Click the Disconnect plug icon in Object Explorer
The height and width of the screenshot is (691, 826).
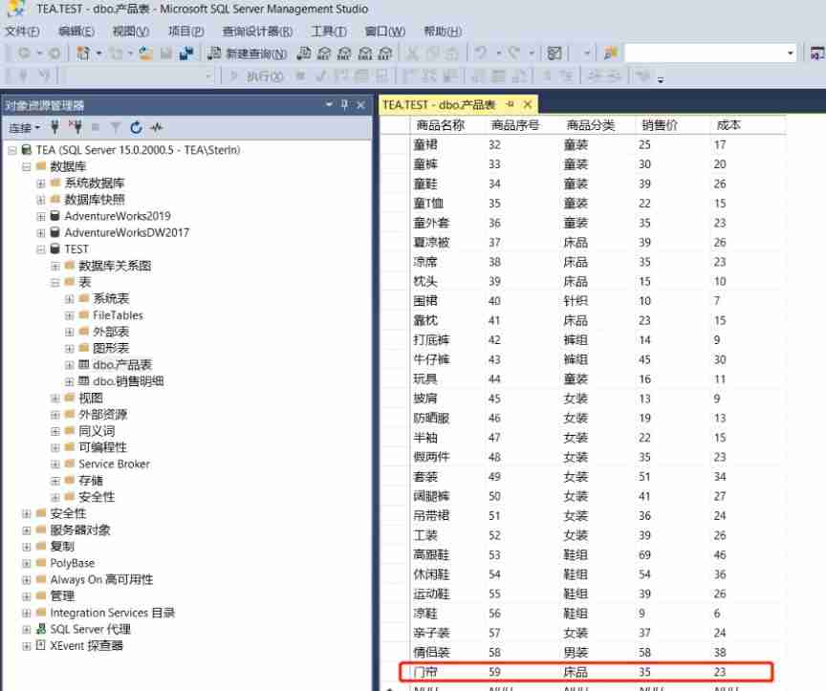coord(76,129)
